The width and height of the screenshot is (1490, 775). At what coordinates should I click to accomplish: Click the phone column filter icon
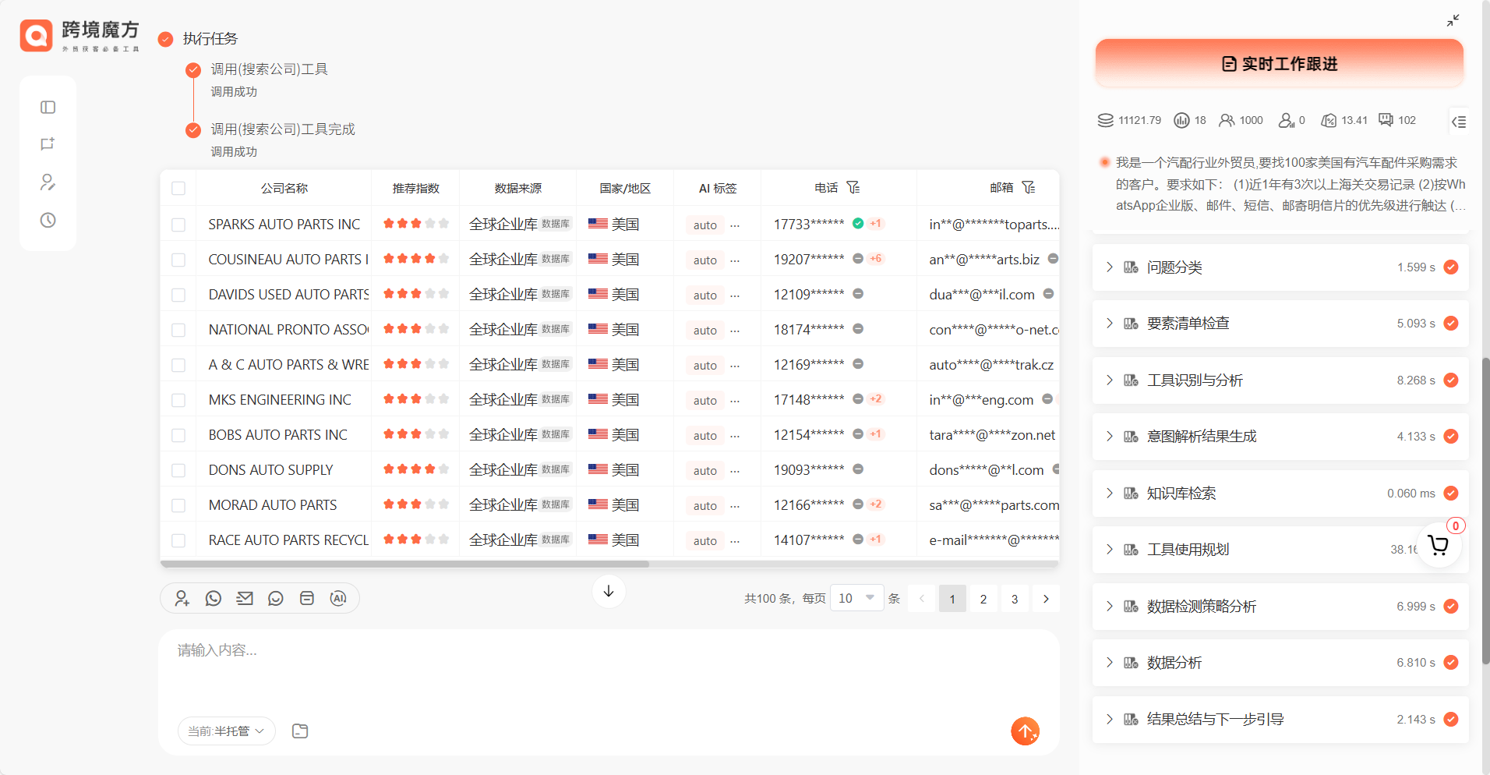[x=853, y=188]
